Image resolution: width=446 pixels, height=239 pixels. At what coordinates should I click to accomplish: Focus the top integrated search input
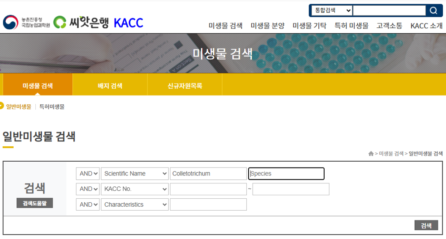point(389,11)
